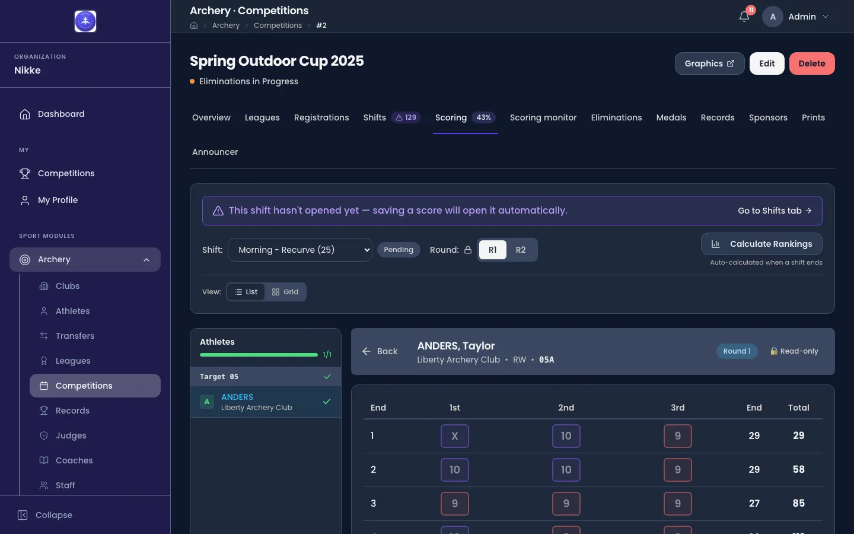Open the Admin user menu

(x=796, y=17)
